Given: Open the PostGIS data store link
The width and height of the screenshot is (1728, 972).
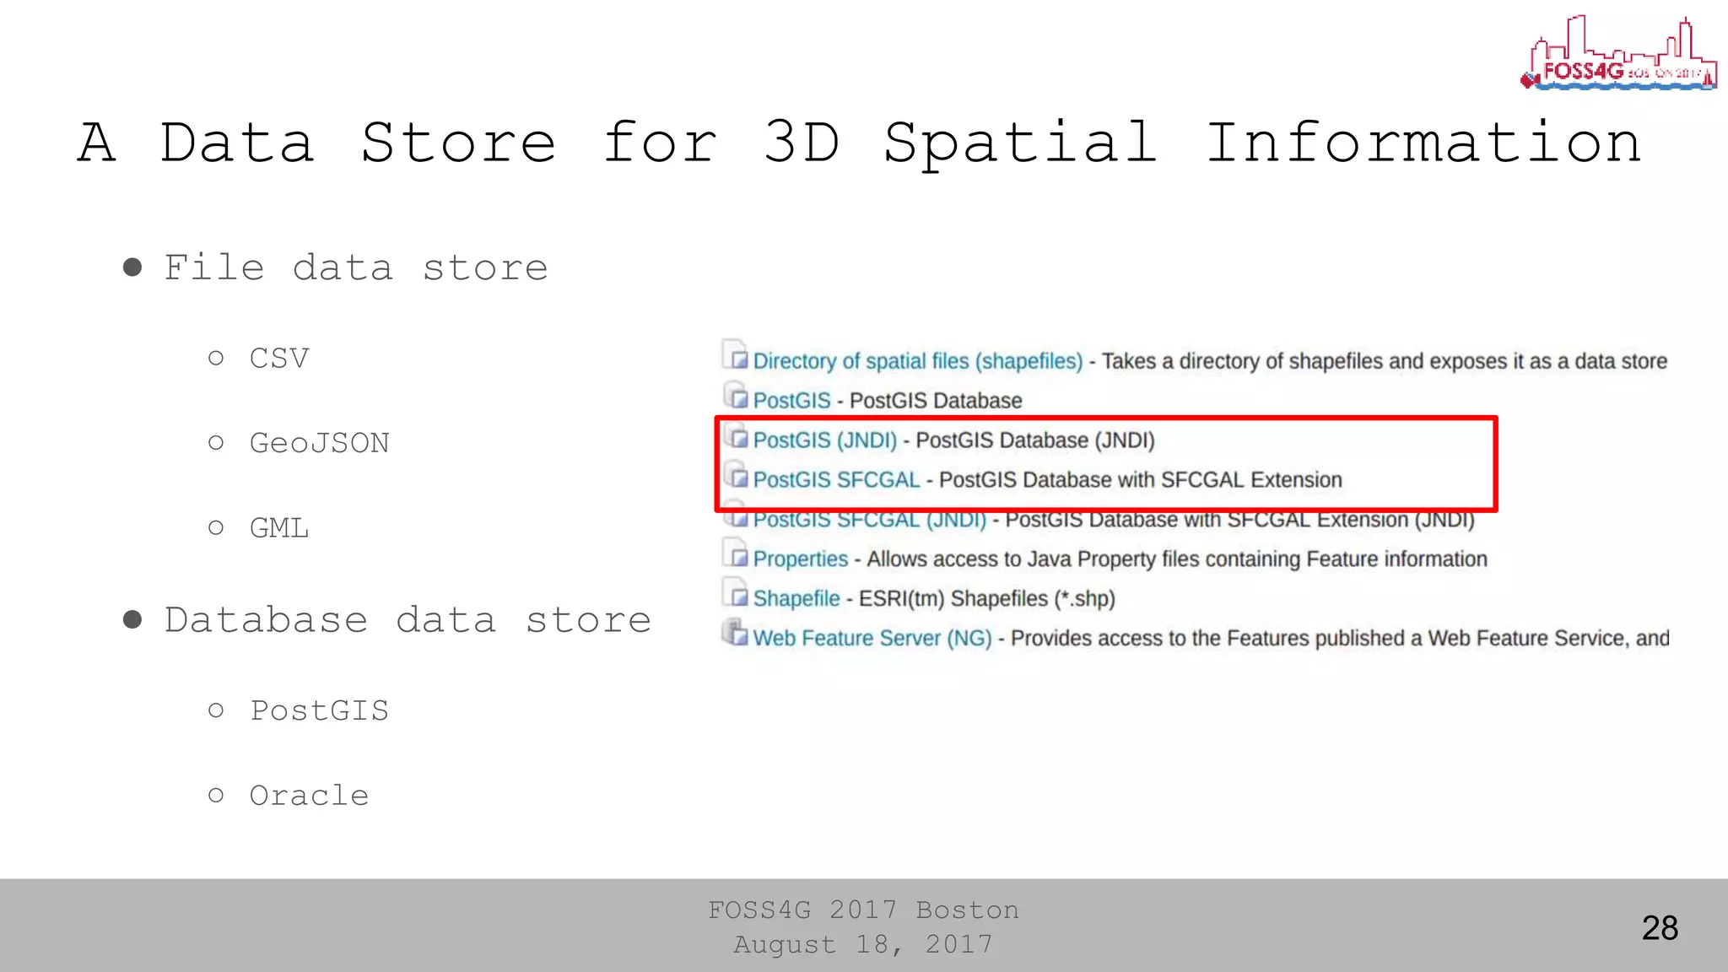Looking at the screenshot, I should pyautogui.click(x=791, y=401).
